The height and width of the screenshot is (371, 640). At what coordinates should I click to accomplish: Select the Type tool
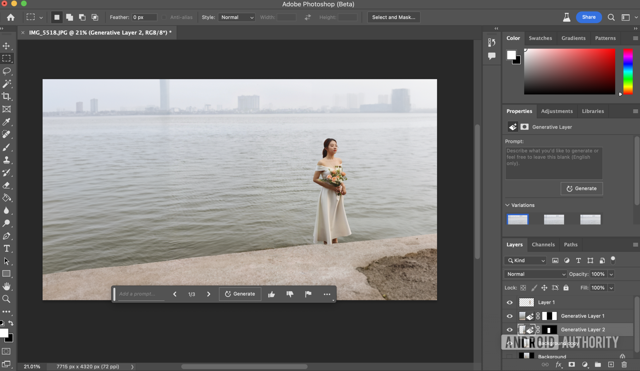tap(7, 249)
